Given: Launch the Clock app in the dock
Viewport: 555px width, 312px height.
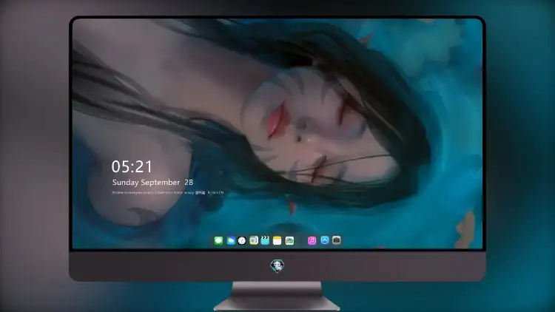Looking at the screenshot, I should tap(242, 240).
